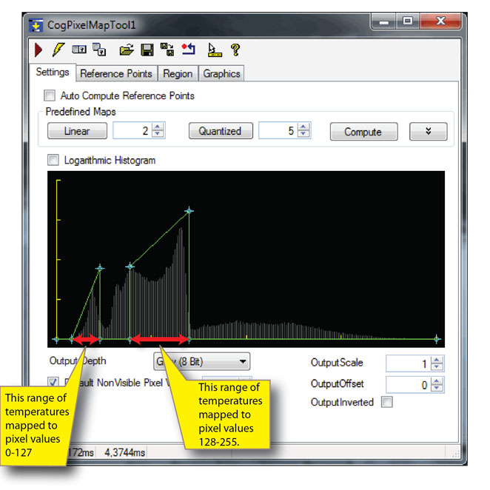Expand the double-chevron options button

pos(428,132)
